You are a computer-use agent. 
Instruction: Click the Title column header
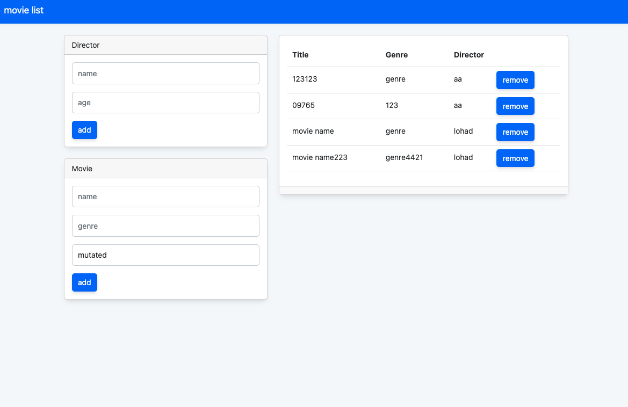tap(300, 55)
